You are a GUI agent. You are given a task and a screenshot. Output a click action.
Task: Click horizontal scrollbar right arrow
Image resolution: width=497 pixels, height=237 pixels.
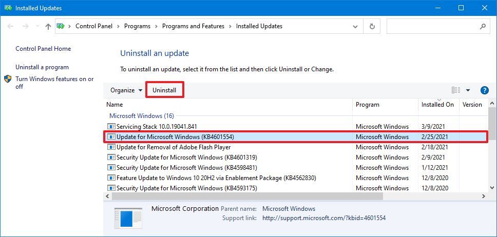[x=484, y=196]
